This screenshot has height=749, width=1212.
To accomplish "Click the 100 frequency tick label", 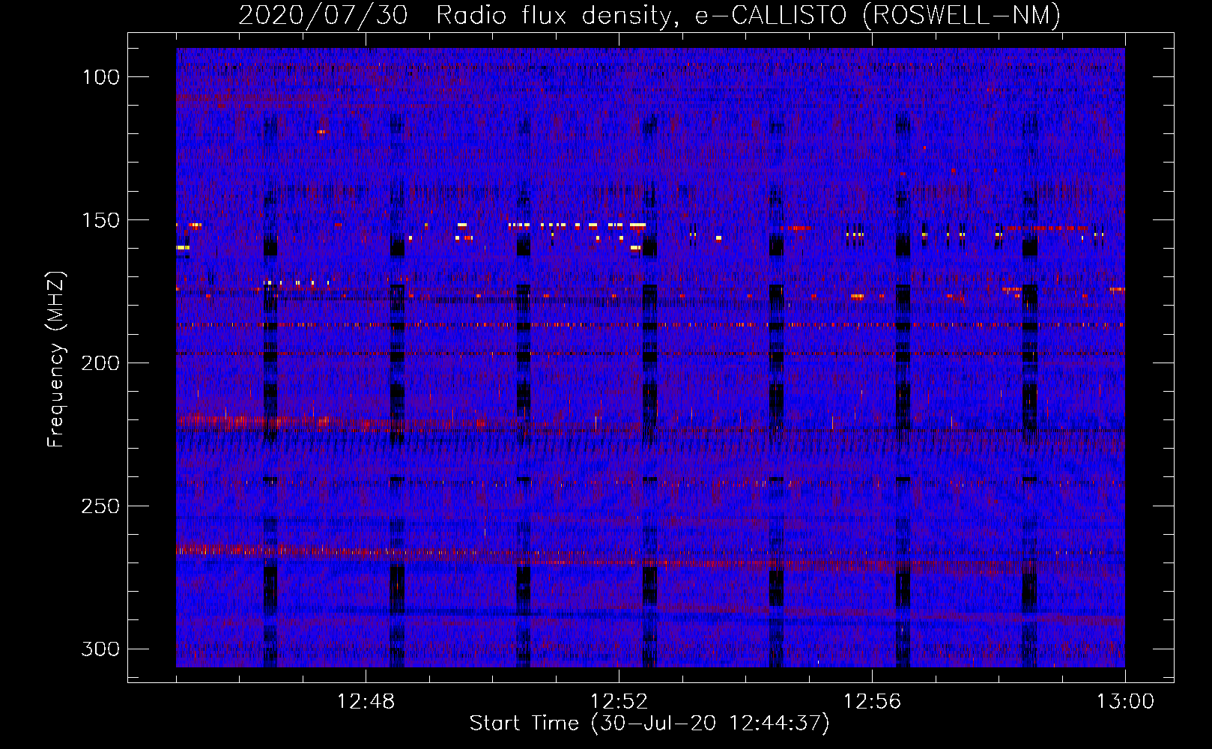I will pyautogui.click(x=100, y=77).
